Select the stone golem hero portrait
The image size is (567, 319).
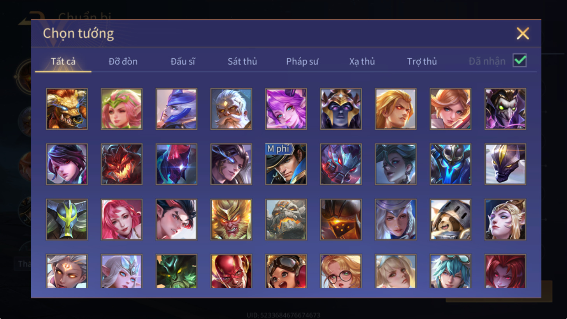[x=286, y=219]
